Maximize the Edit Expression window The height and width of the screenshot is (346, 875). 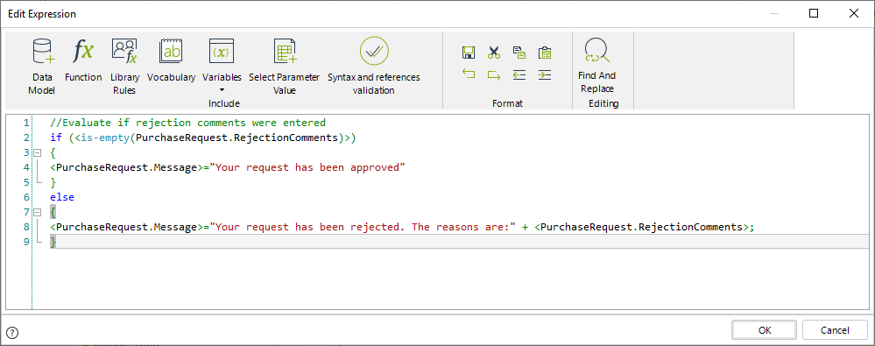point(814,13)
